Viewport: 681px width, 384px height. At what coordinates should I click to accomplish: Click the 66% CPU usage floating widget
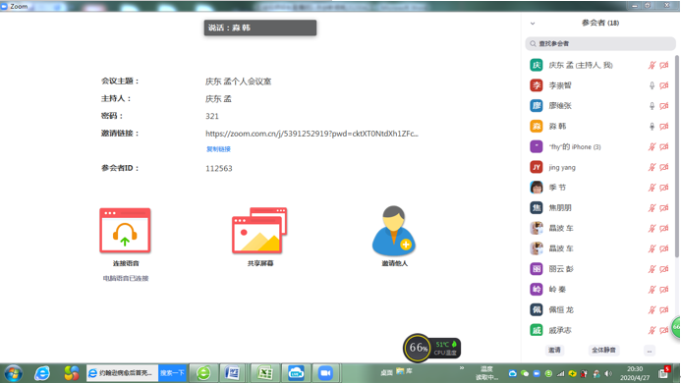[418, 348]
